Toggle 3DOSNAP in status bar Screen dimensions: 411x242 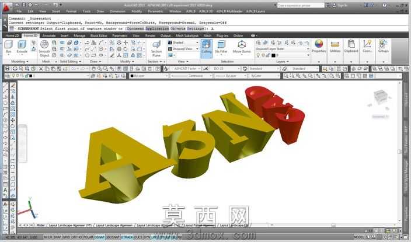(x=113, y=237)
